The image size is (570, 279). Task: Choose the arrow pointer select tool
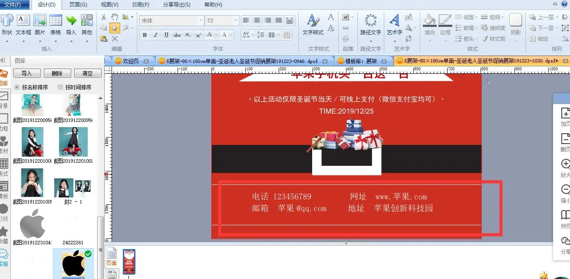point(115,28)
